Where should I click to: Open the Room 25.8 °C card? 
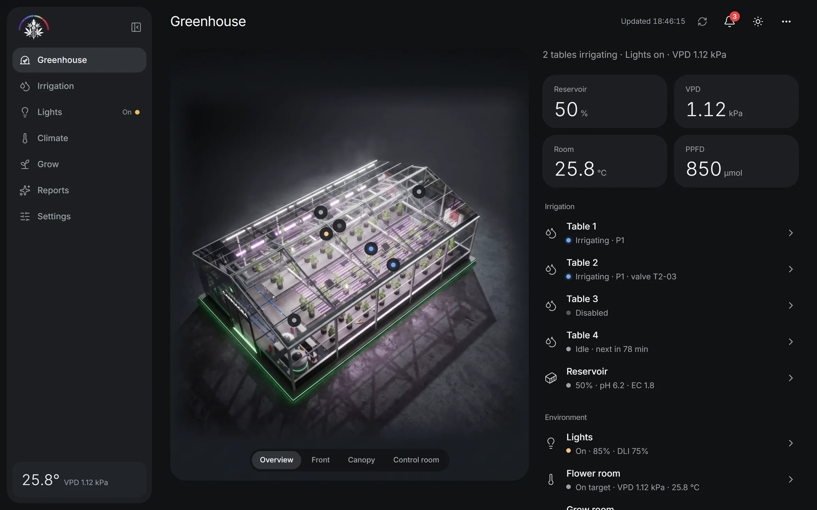point(605,161)
